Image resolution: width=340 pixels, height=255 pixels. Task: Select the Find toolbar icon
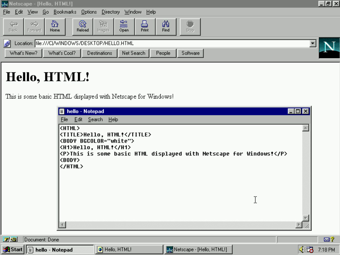[x=166, y=26]
